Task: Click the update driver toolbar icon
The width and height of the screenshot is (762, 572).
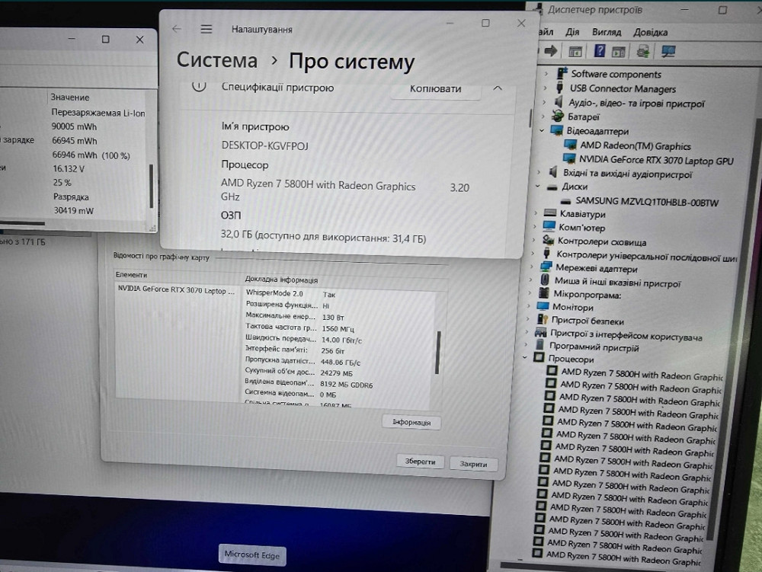Action: [643, 51]
